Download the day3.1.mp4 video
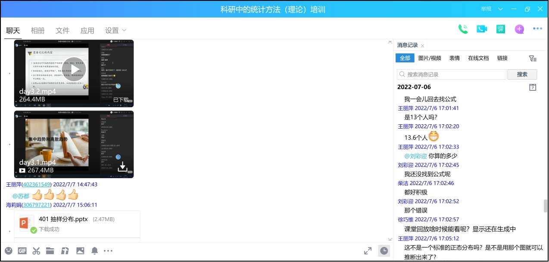Viewport: 549px width, 262px height. coord(122,167)
